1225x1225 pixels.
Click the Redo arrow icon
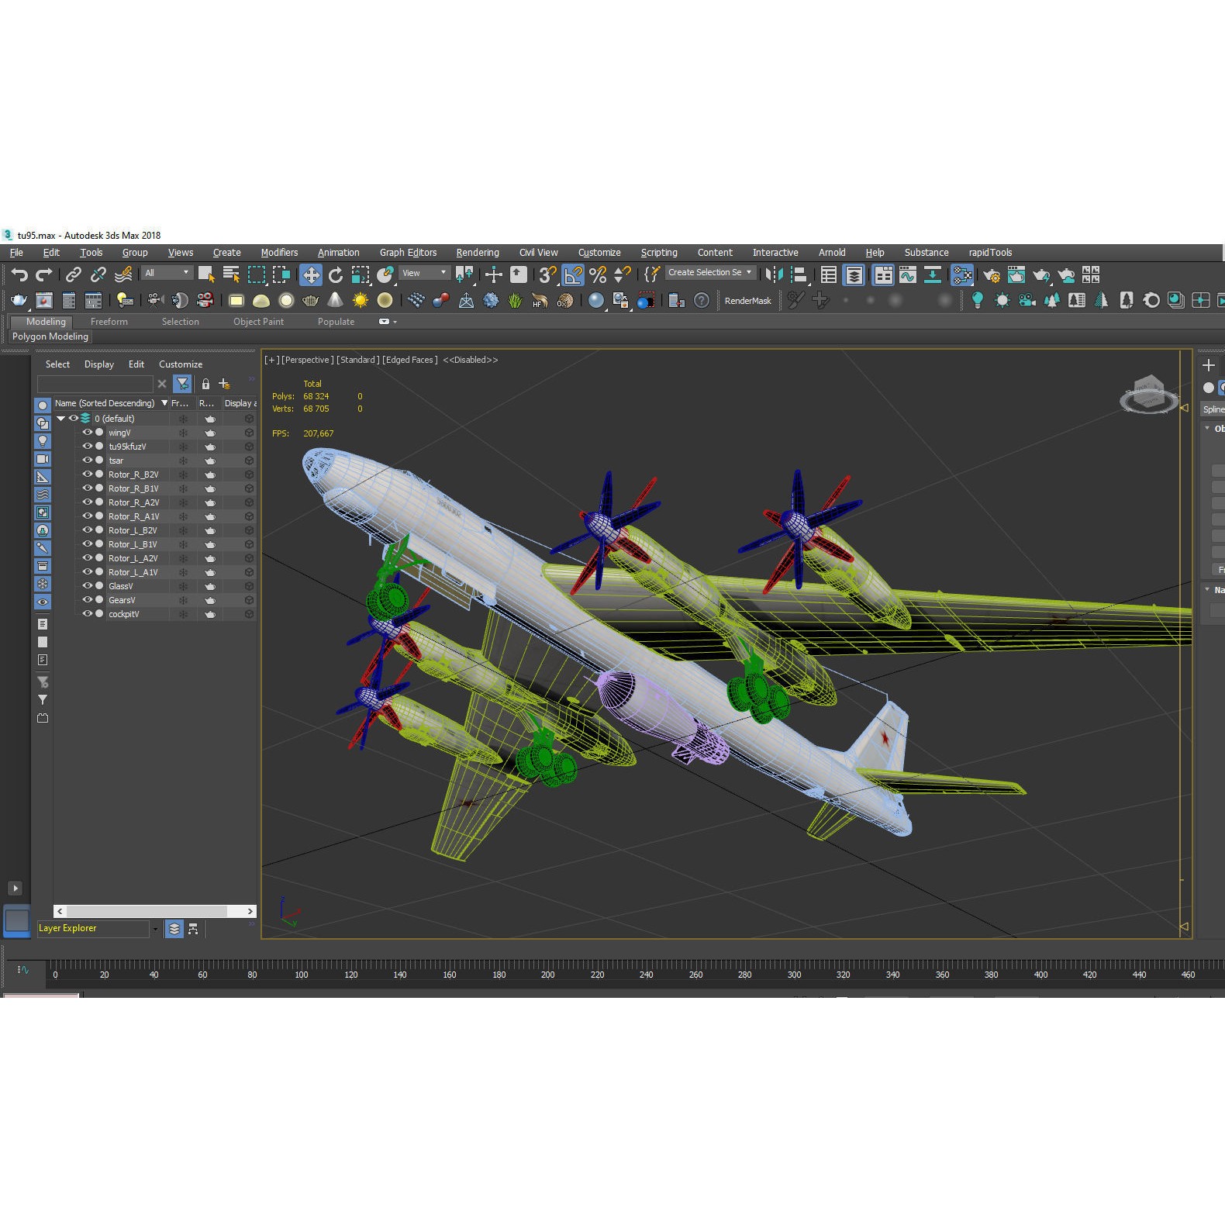click(x=44, y=274)
